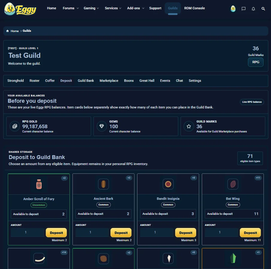271x269 pixels.
Task: Deposit the Bandit Insignia item
Action: tap(186, 233)
